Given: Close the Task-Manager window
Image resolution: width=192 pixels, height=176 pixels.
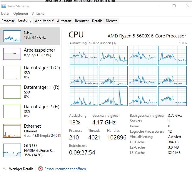Looking at the screenshot, I should tap(188, 6).
